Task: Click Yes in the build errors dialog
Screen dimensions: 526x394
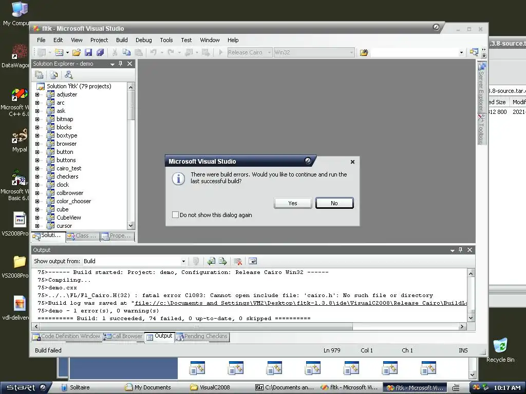Action: [x=292, y=203]
